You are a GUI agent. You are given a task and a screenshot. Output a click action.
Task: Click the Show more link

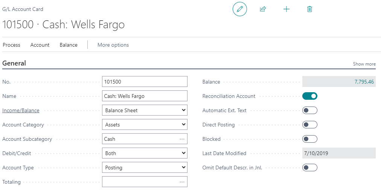click(364, 64)
